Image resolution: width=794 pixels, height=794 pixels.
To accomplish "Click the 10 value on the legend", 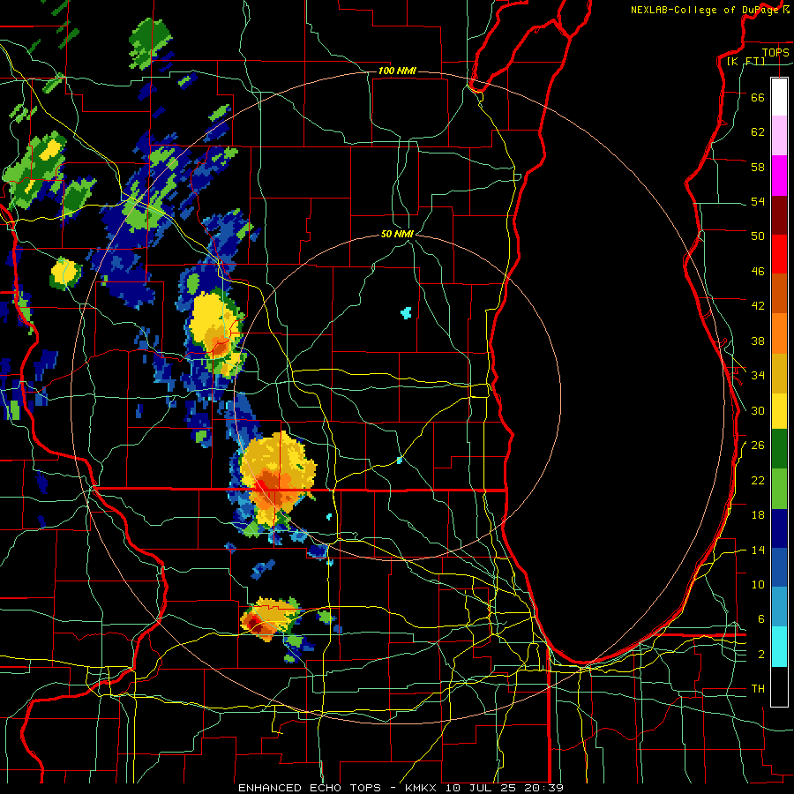I will pyautogui.click(x=758, y=584).
